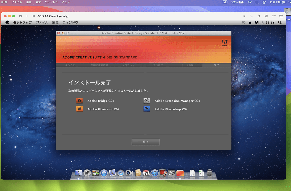
Task: Click the Adobe Bridge CS4 Br icon
Action: pyautogui.click(x=79, y=101)
